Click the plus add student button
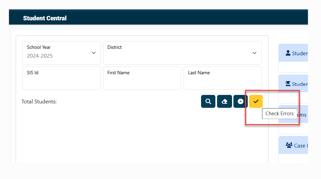Screen dimensions: 321x179 coord(241,101)
